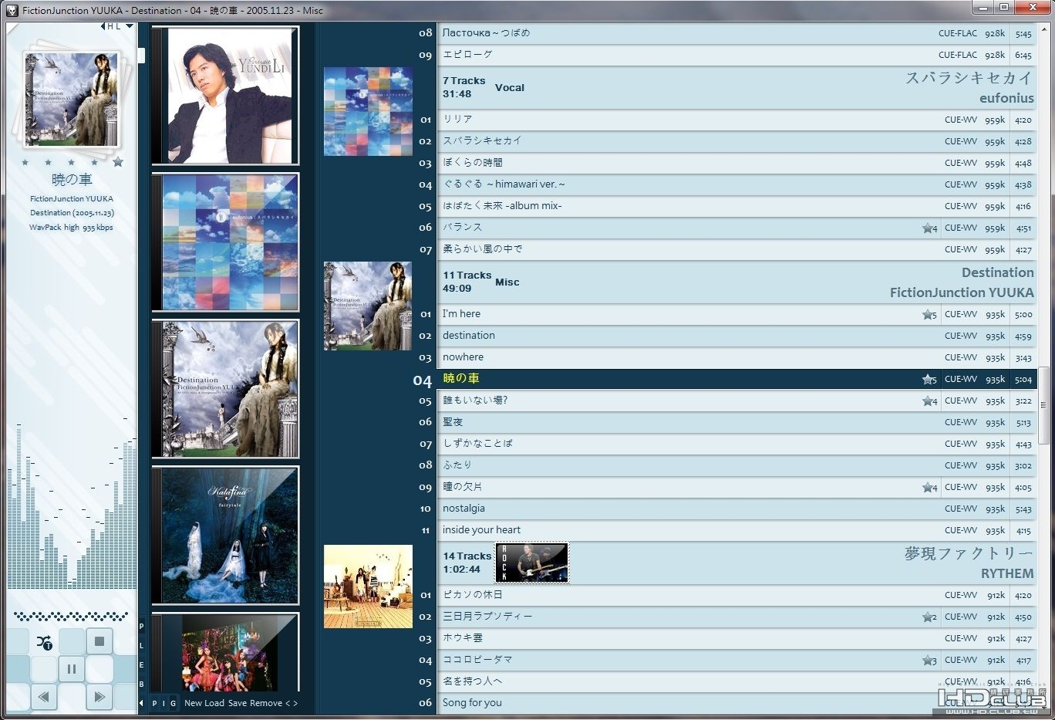Collapse left panel with arrow beside H
The image size is (1055, 720).
103,26
